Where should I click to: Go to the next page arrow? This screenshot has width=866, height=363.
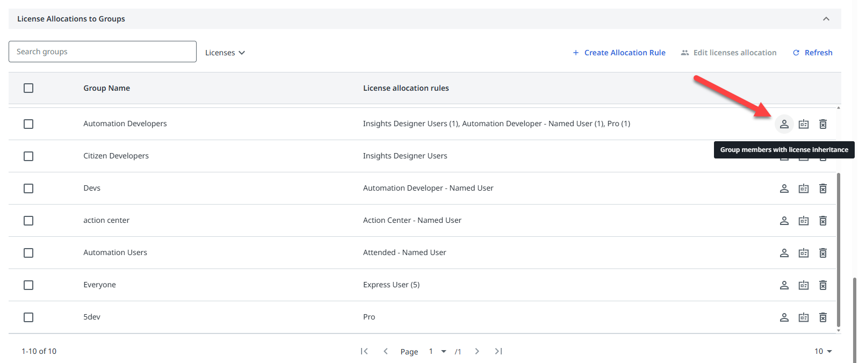477,351
